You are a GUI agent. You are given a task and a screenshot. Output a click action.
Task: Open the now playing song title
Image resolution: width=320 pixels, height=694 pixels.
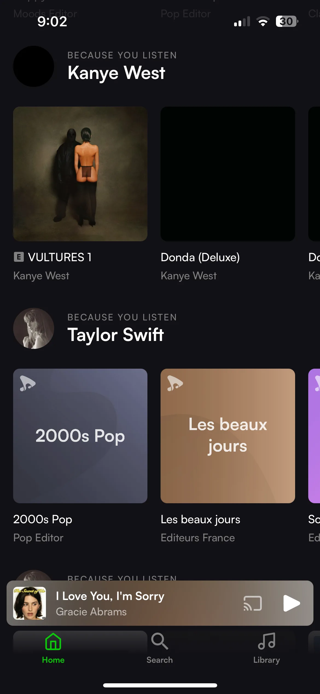click(110, 596)
